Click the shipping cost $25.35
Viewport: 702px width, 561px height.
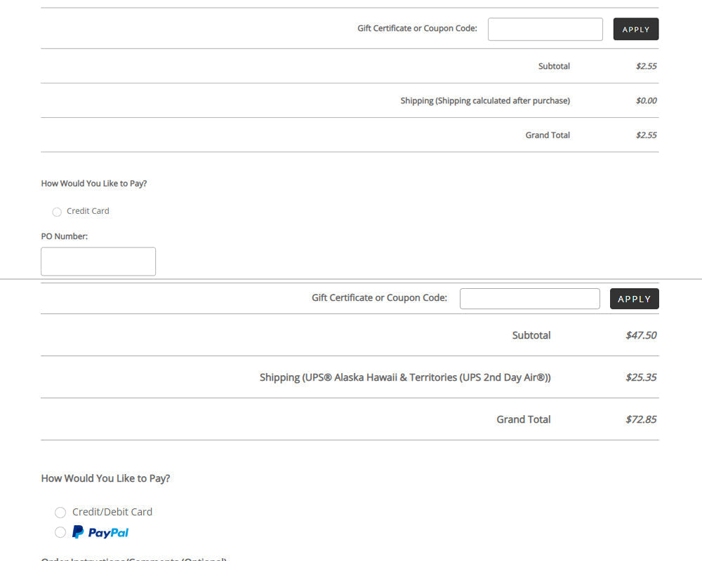[x=641, y=377]
